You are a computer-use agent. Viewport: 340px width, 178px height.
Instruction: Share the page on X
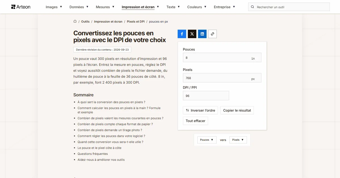[192, 34]
